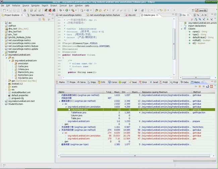This screenshot has width=218, height=169.
Task: Collapse the Column node in Outline
Action: coord(181,29)
